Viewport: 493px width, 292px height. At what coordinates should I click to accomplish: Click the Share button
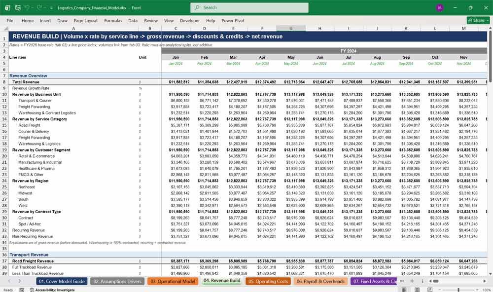click(x=478, y=20)
